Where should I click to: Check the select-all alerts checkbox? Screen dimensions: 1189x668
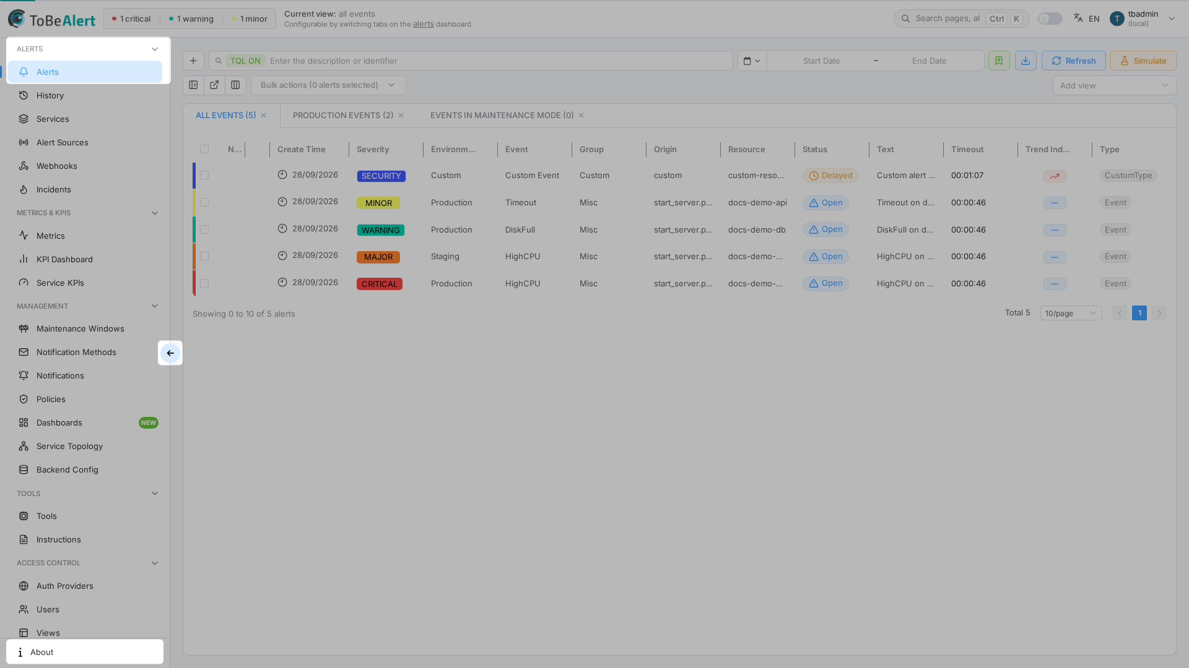pos(204,149)
